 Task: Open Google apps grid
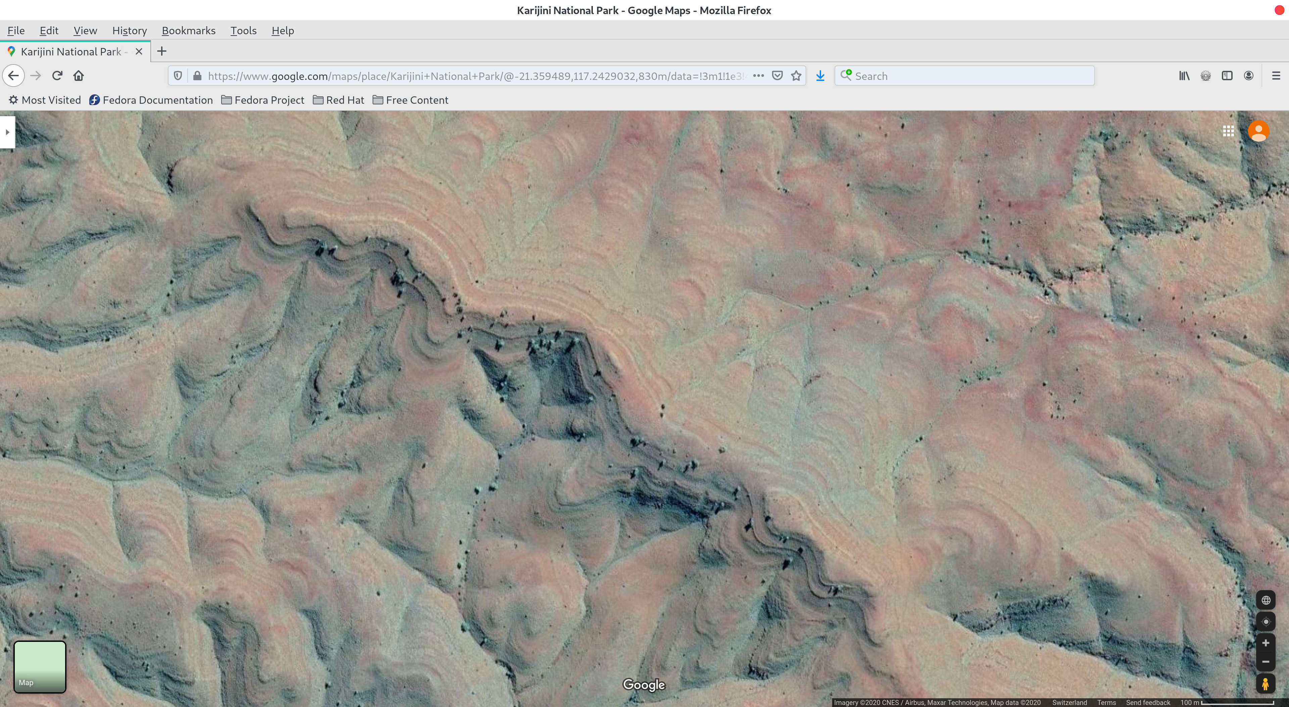tap(1228, 131)
